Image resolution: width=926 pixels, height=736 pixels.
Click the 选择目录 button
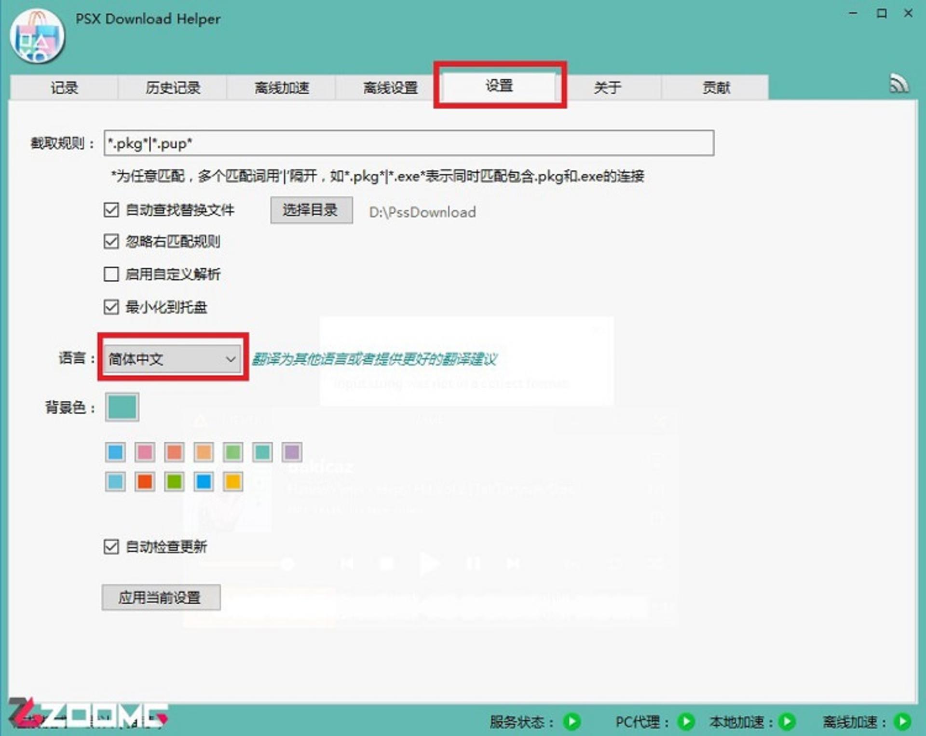click(x=311, y=210)
